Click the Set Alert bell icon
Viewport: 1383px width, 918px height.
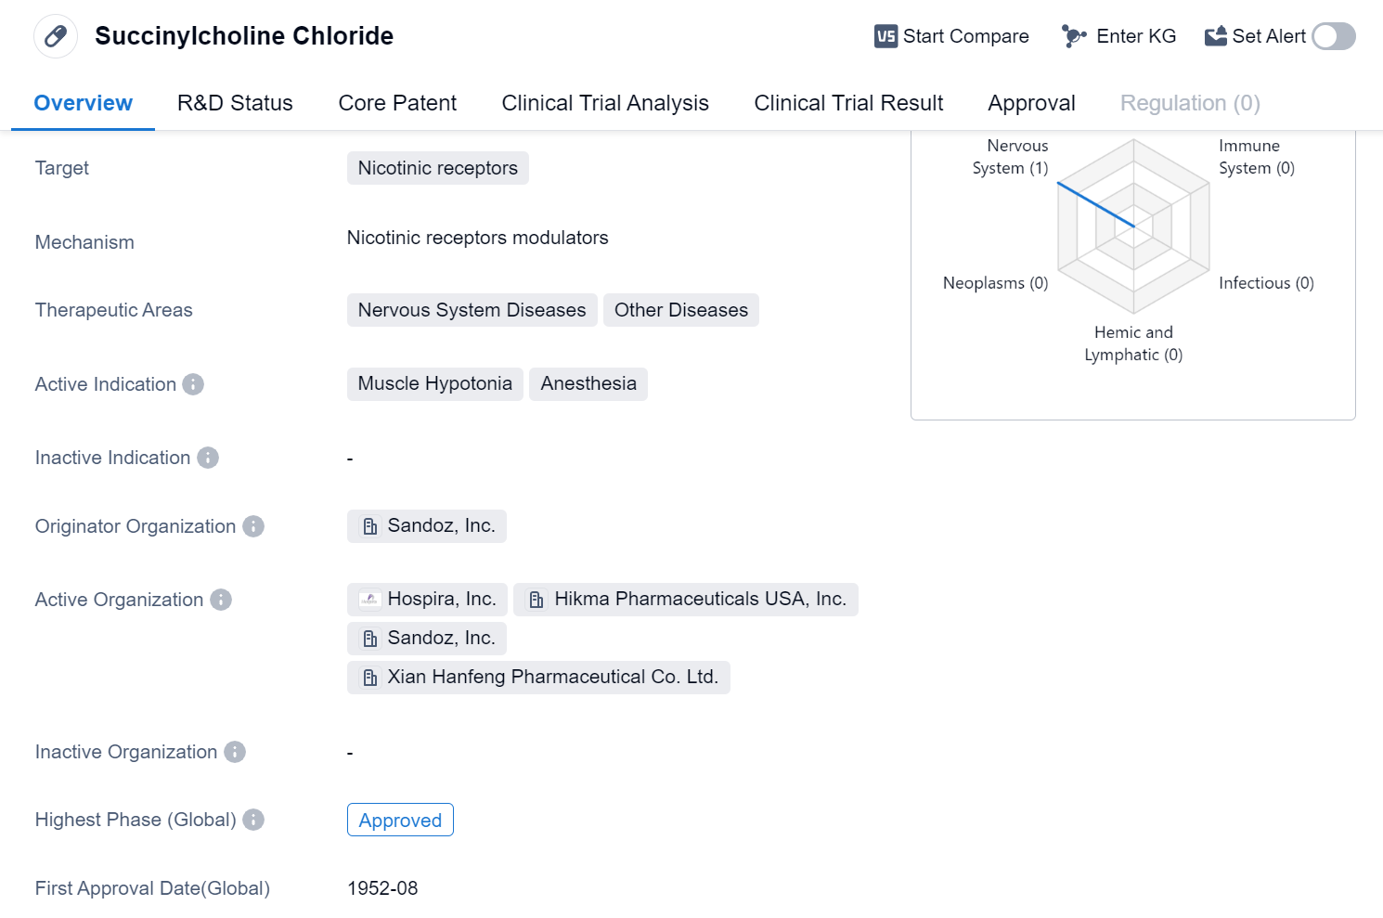pyautogui.click(x=1215, y=36)
